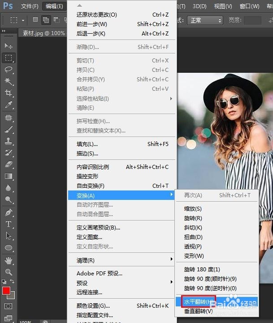Choose 还原状态更改(O) from Edit menu
273x323 pixels.
(x=121, y=15)
